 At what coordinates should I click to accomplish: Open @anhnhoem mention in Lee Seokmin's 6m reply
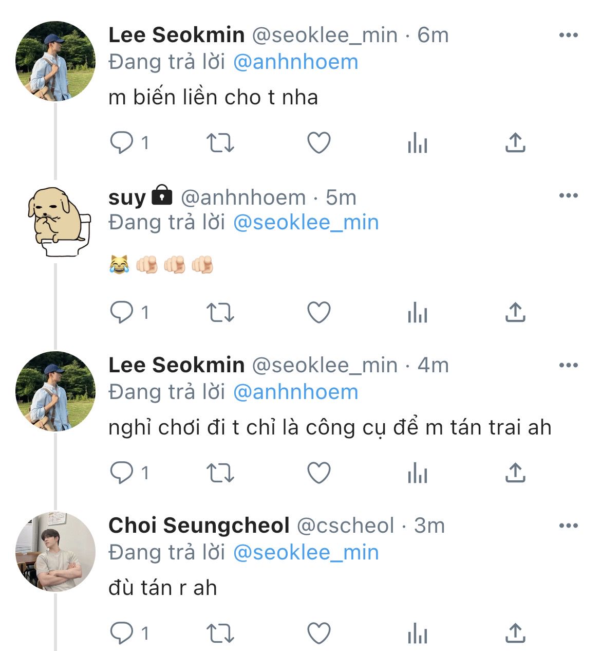click(x=295, y=62)
